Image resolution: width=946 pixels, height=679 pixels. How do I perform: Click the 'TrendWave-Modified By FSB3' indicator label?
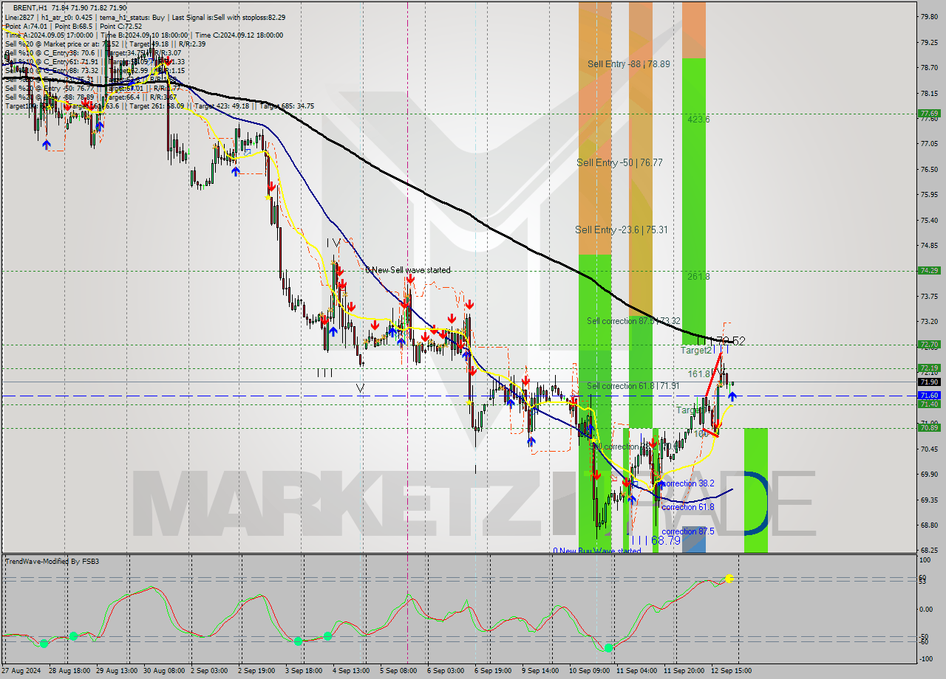(52, 562)
